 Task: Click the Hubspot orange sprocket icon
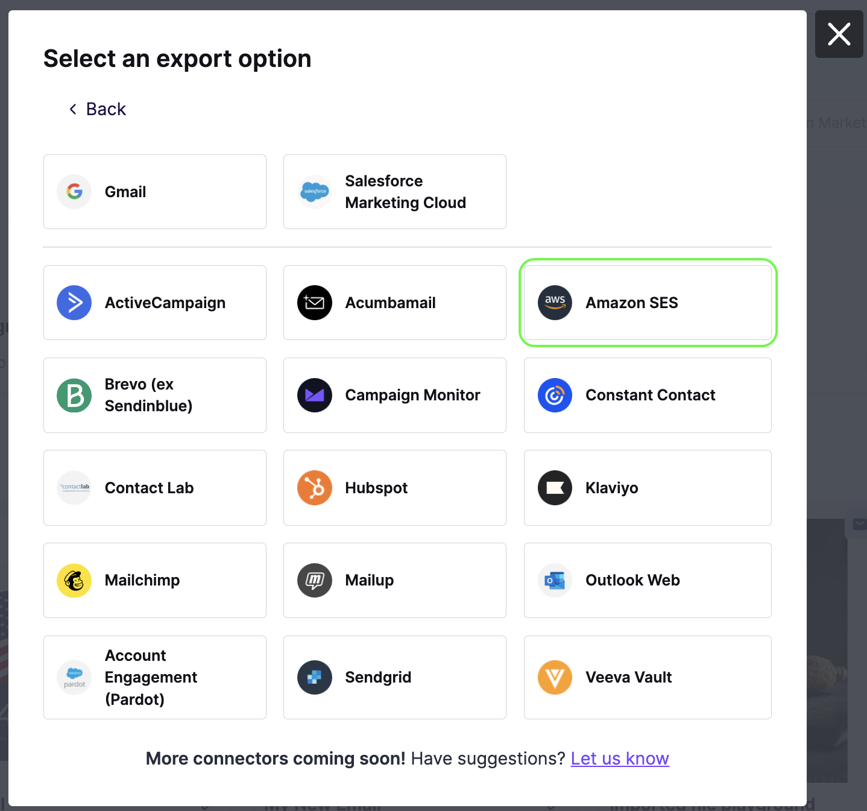point(315,488)
